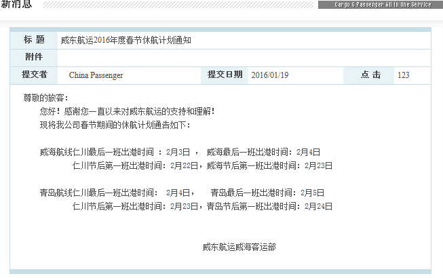The height and width of the screenshot is (278, 443).
Task: Click the text 青岛航线仁川最后一班出港时间 2月4日
Action: point(115,193)
